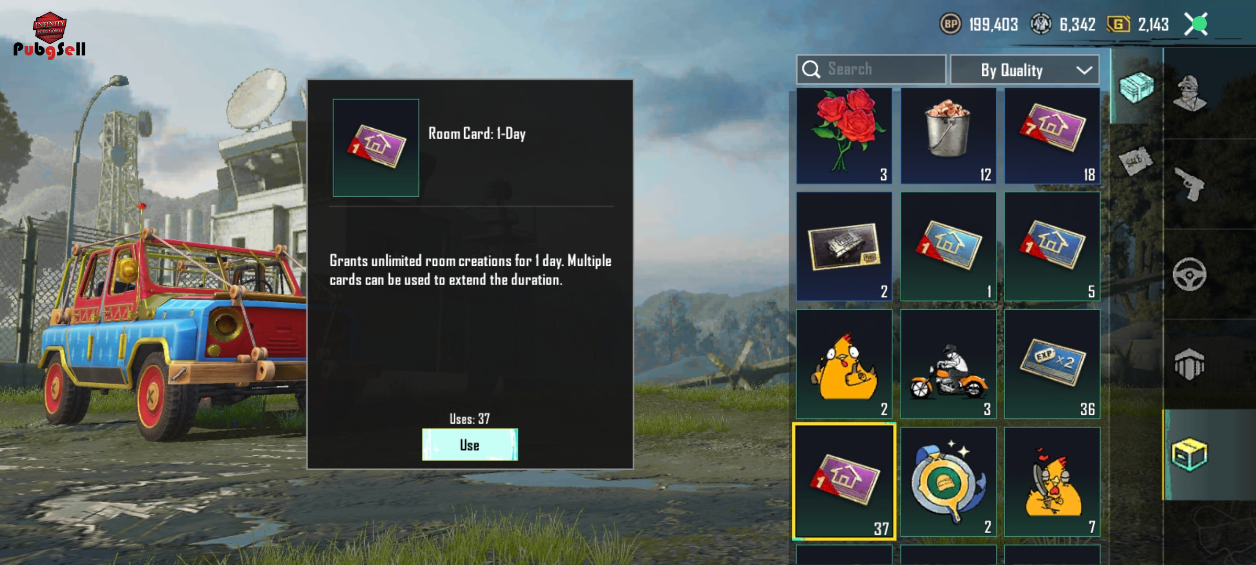1256x565 pixels.
Task: Select the motorcycle rider item
Action: (948, 364)
